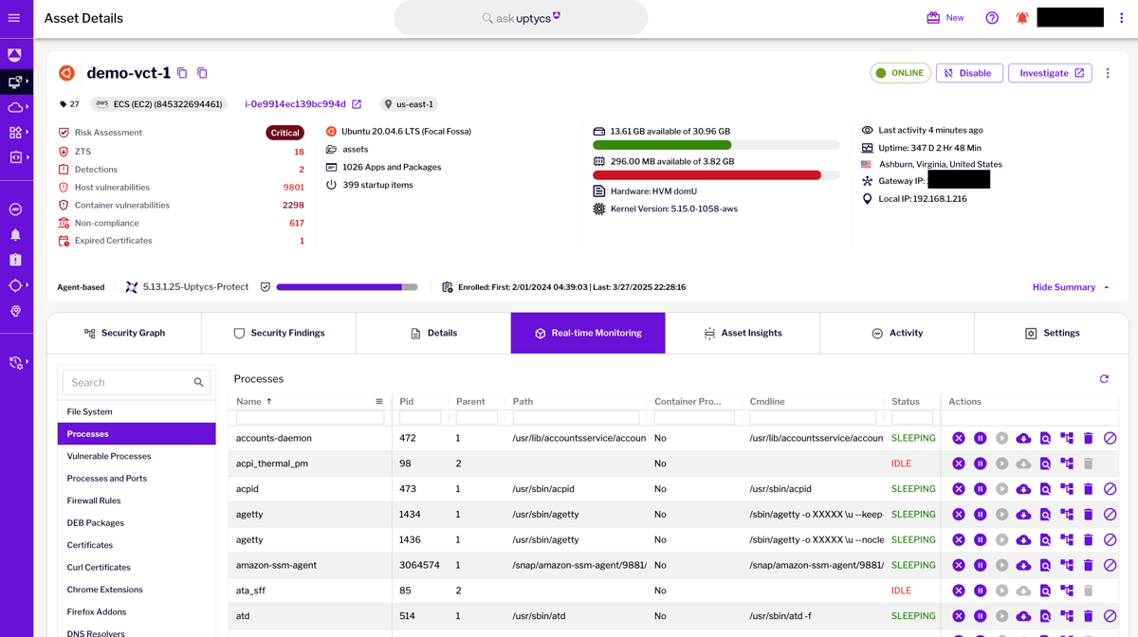Open the red alarm notifications icon

click(x=1022, y=18)
